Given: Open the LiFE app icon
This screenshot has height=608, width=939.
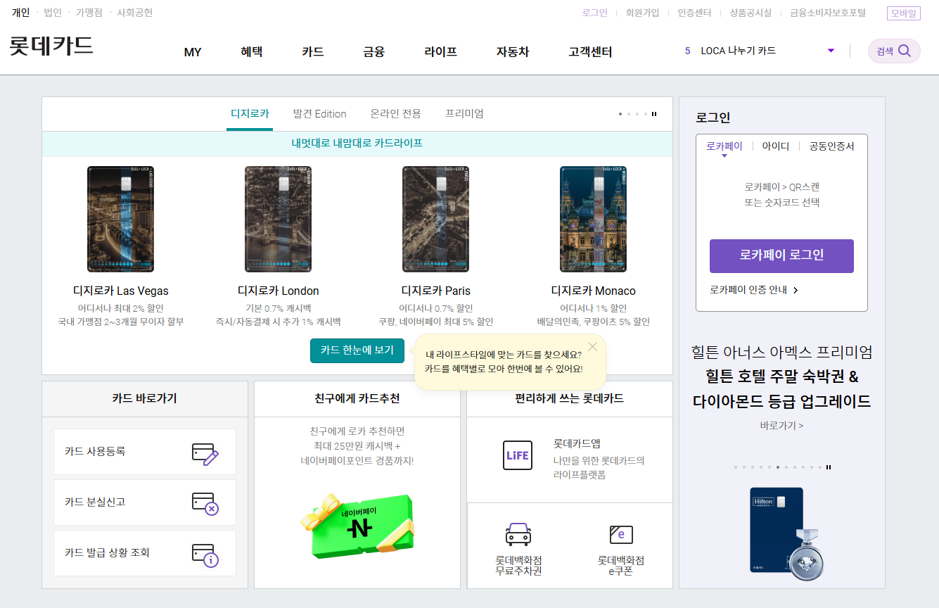Looking at the screenshot, I should [x=517, y=455].
